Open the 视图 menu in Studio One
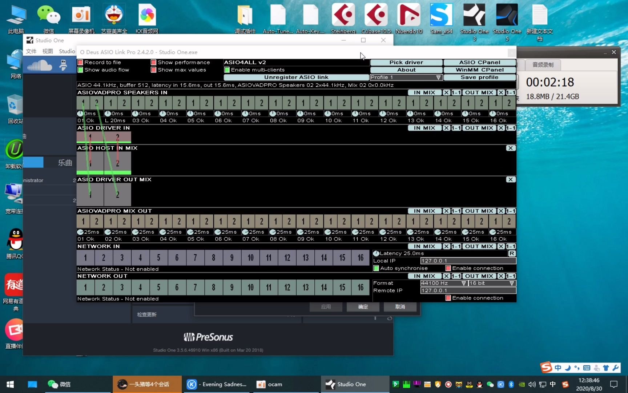The image size is (628, 393). pyautogui.click(x=48, y=51)
